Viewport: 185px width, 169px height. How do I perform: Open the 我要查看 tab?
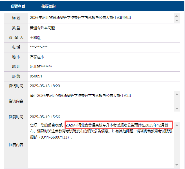18,6
